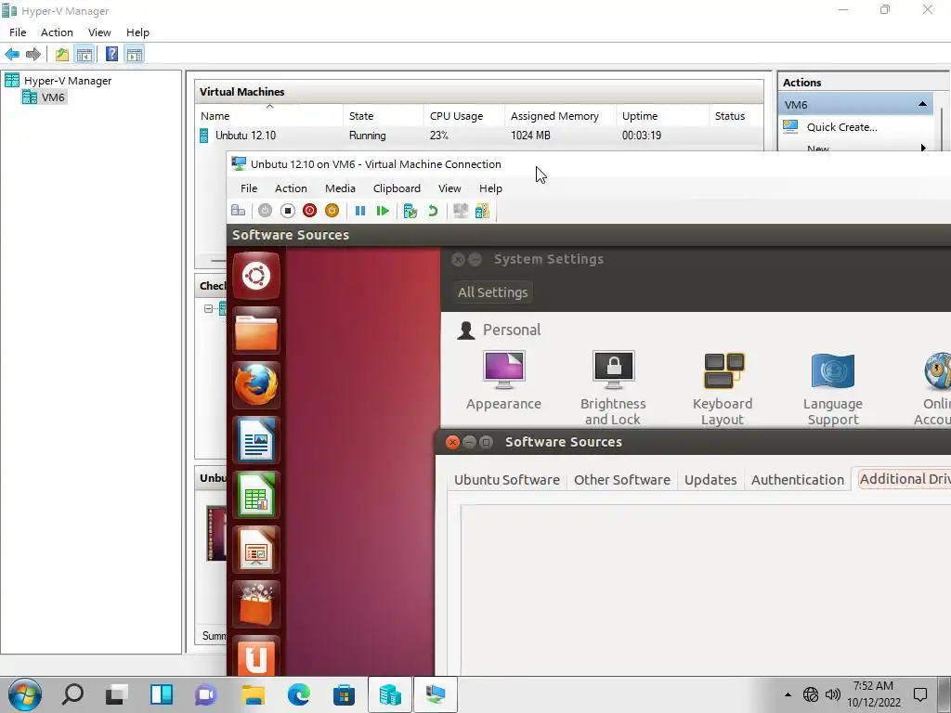Open Help via the blue question mark icon
Image resolution: width=951 pixels, height=713 pixels.
111,55
